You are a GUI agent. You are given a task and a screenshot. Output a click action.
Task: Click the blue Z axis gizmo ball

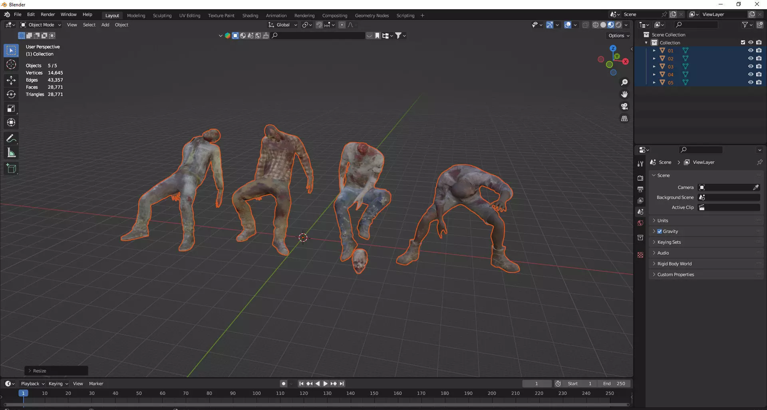(x=613, y=48)
